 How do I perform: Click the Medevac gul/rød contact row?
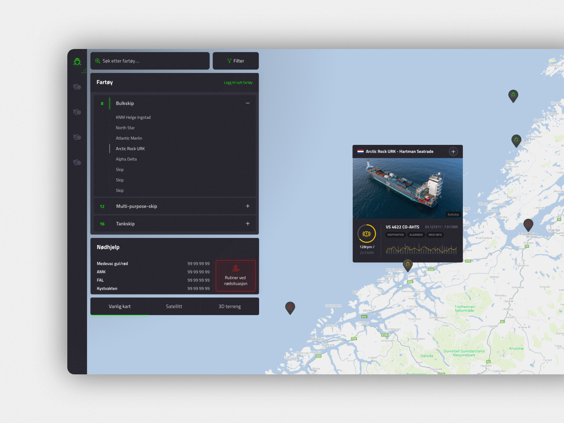[153, 264]
